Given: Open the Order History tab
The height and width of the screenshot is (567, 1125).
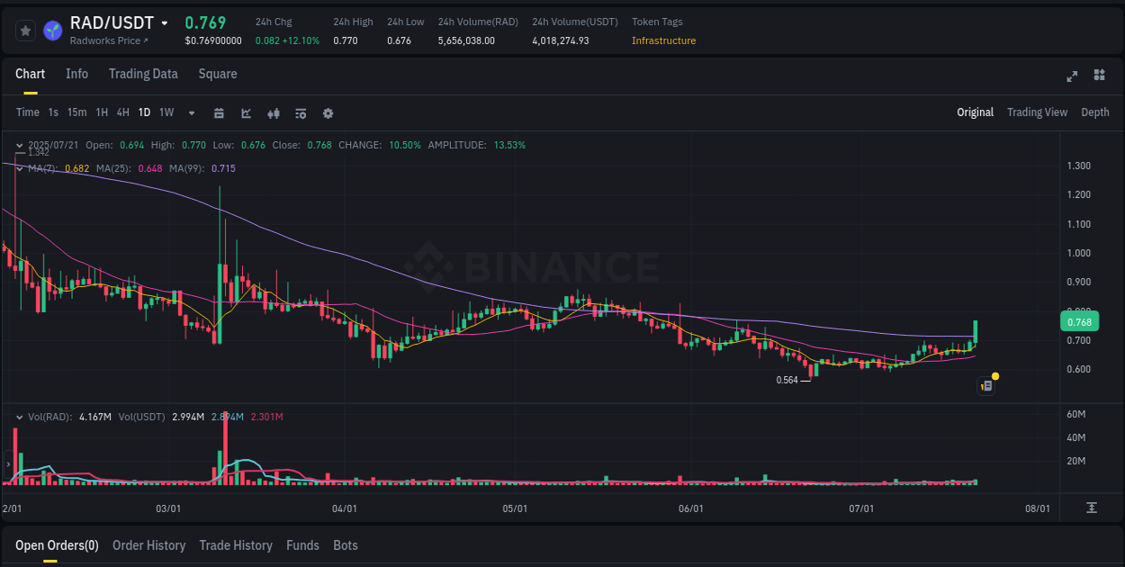Looking at the screenshot, I should point(148,545).
